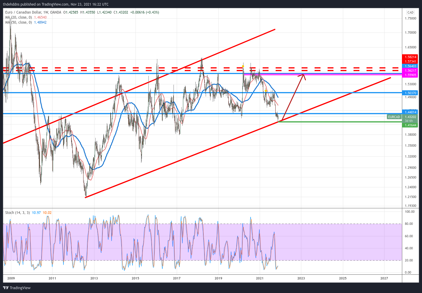Click the 1.24000 price axis label
Viewport: 422px width, 293px height.
(410, 187)
